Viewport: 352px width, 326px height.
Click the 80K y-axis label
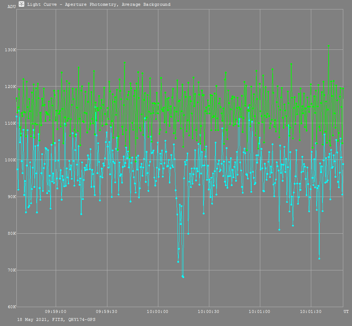[x=12, y=234]
